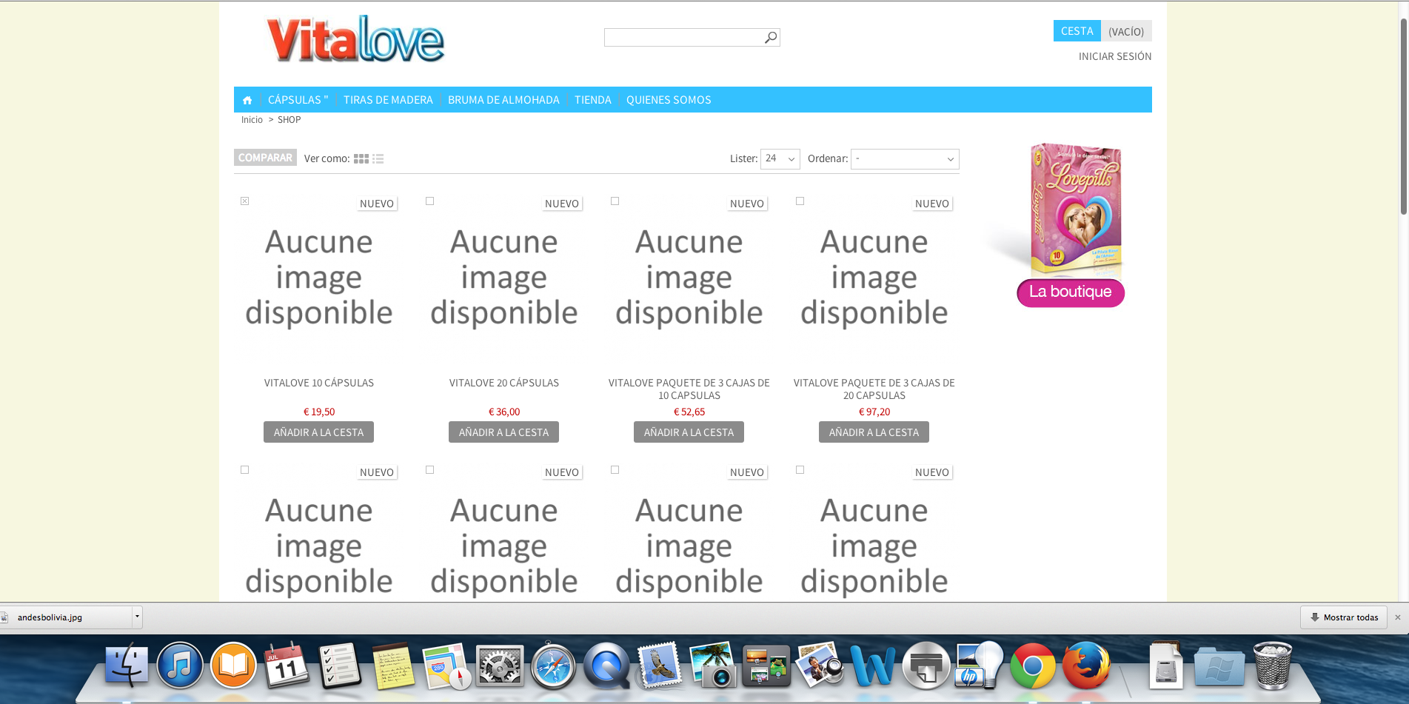The height and width of the screenshot is (704, 1409).
Task: Open the CÁPSULAS menu item
Action: pyautogui.click(x=298, y=100)
